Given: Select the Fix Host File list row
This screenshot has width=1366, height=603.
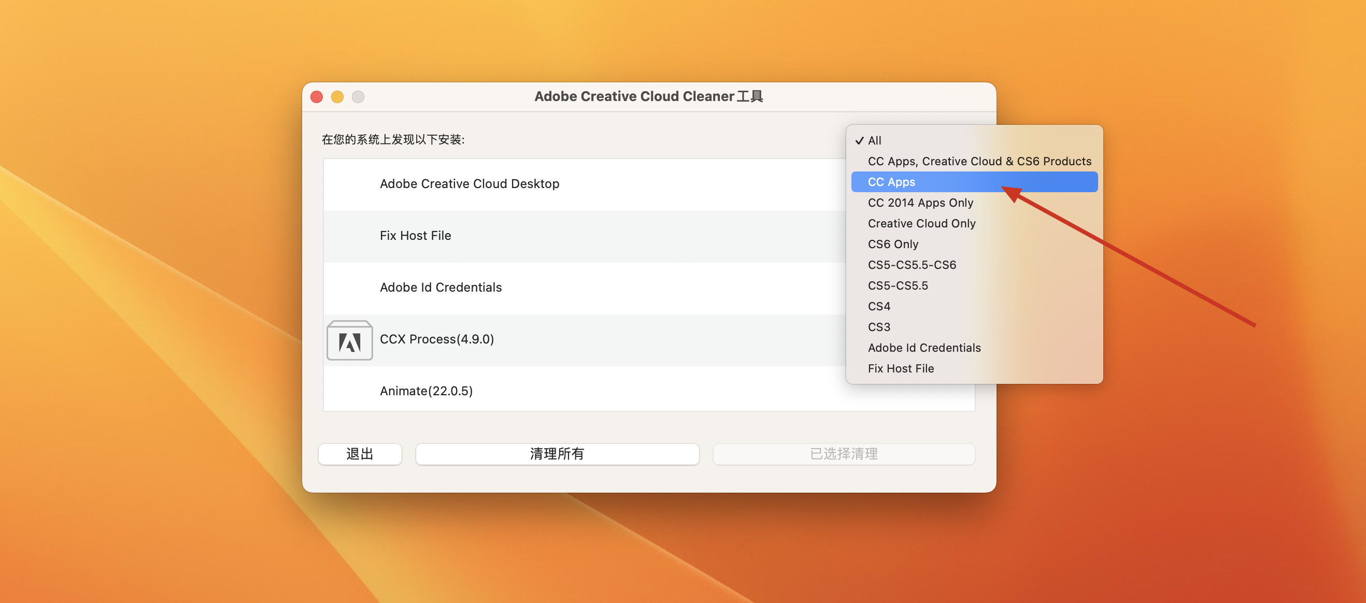Looking at the screenshot, I should (415, 236).
